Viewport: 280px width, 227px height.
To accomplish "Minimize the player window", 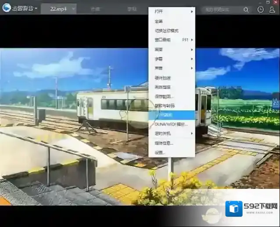I will pos(261,2).
